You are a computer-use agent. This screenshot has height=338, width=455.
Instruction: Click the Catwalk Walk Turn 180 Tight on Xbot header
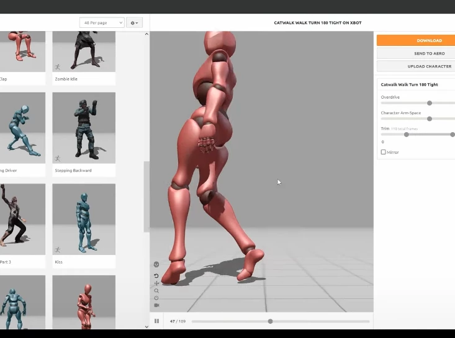tap(318, 22)
